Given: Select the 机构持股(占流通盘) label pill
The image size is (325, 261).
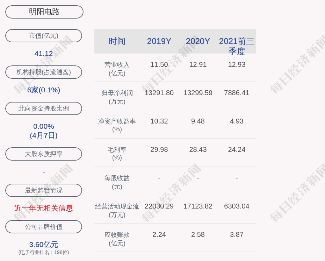Looking at the screenshot, I should [44, 72].
